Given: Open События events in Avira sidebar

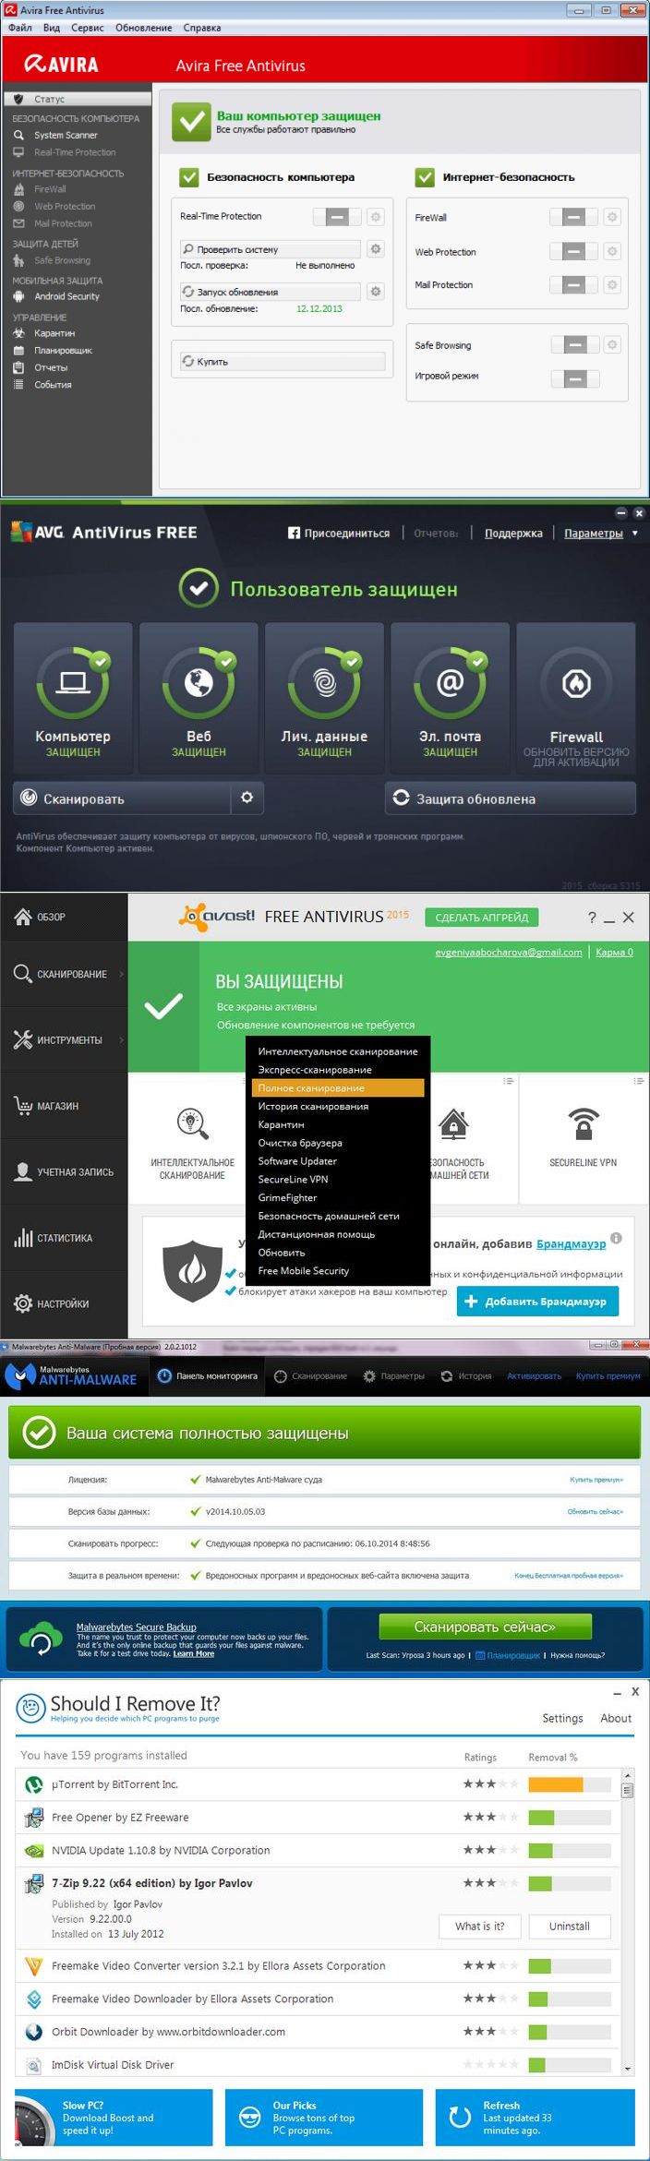Looking at the screenshot, I should pos(53,385).
